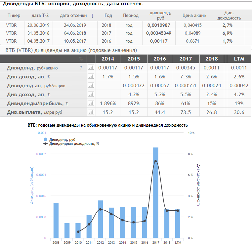This screenshot has width=252, height=249.
Task: Click the share price 0,040415
Action: (x=192, y=25)
